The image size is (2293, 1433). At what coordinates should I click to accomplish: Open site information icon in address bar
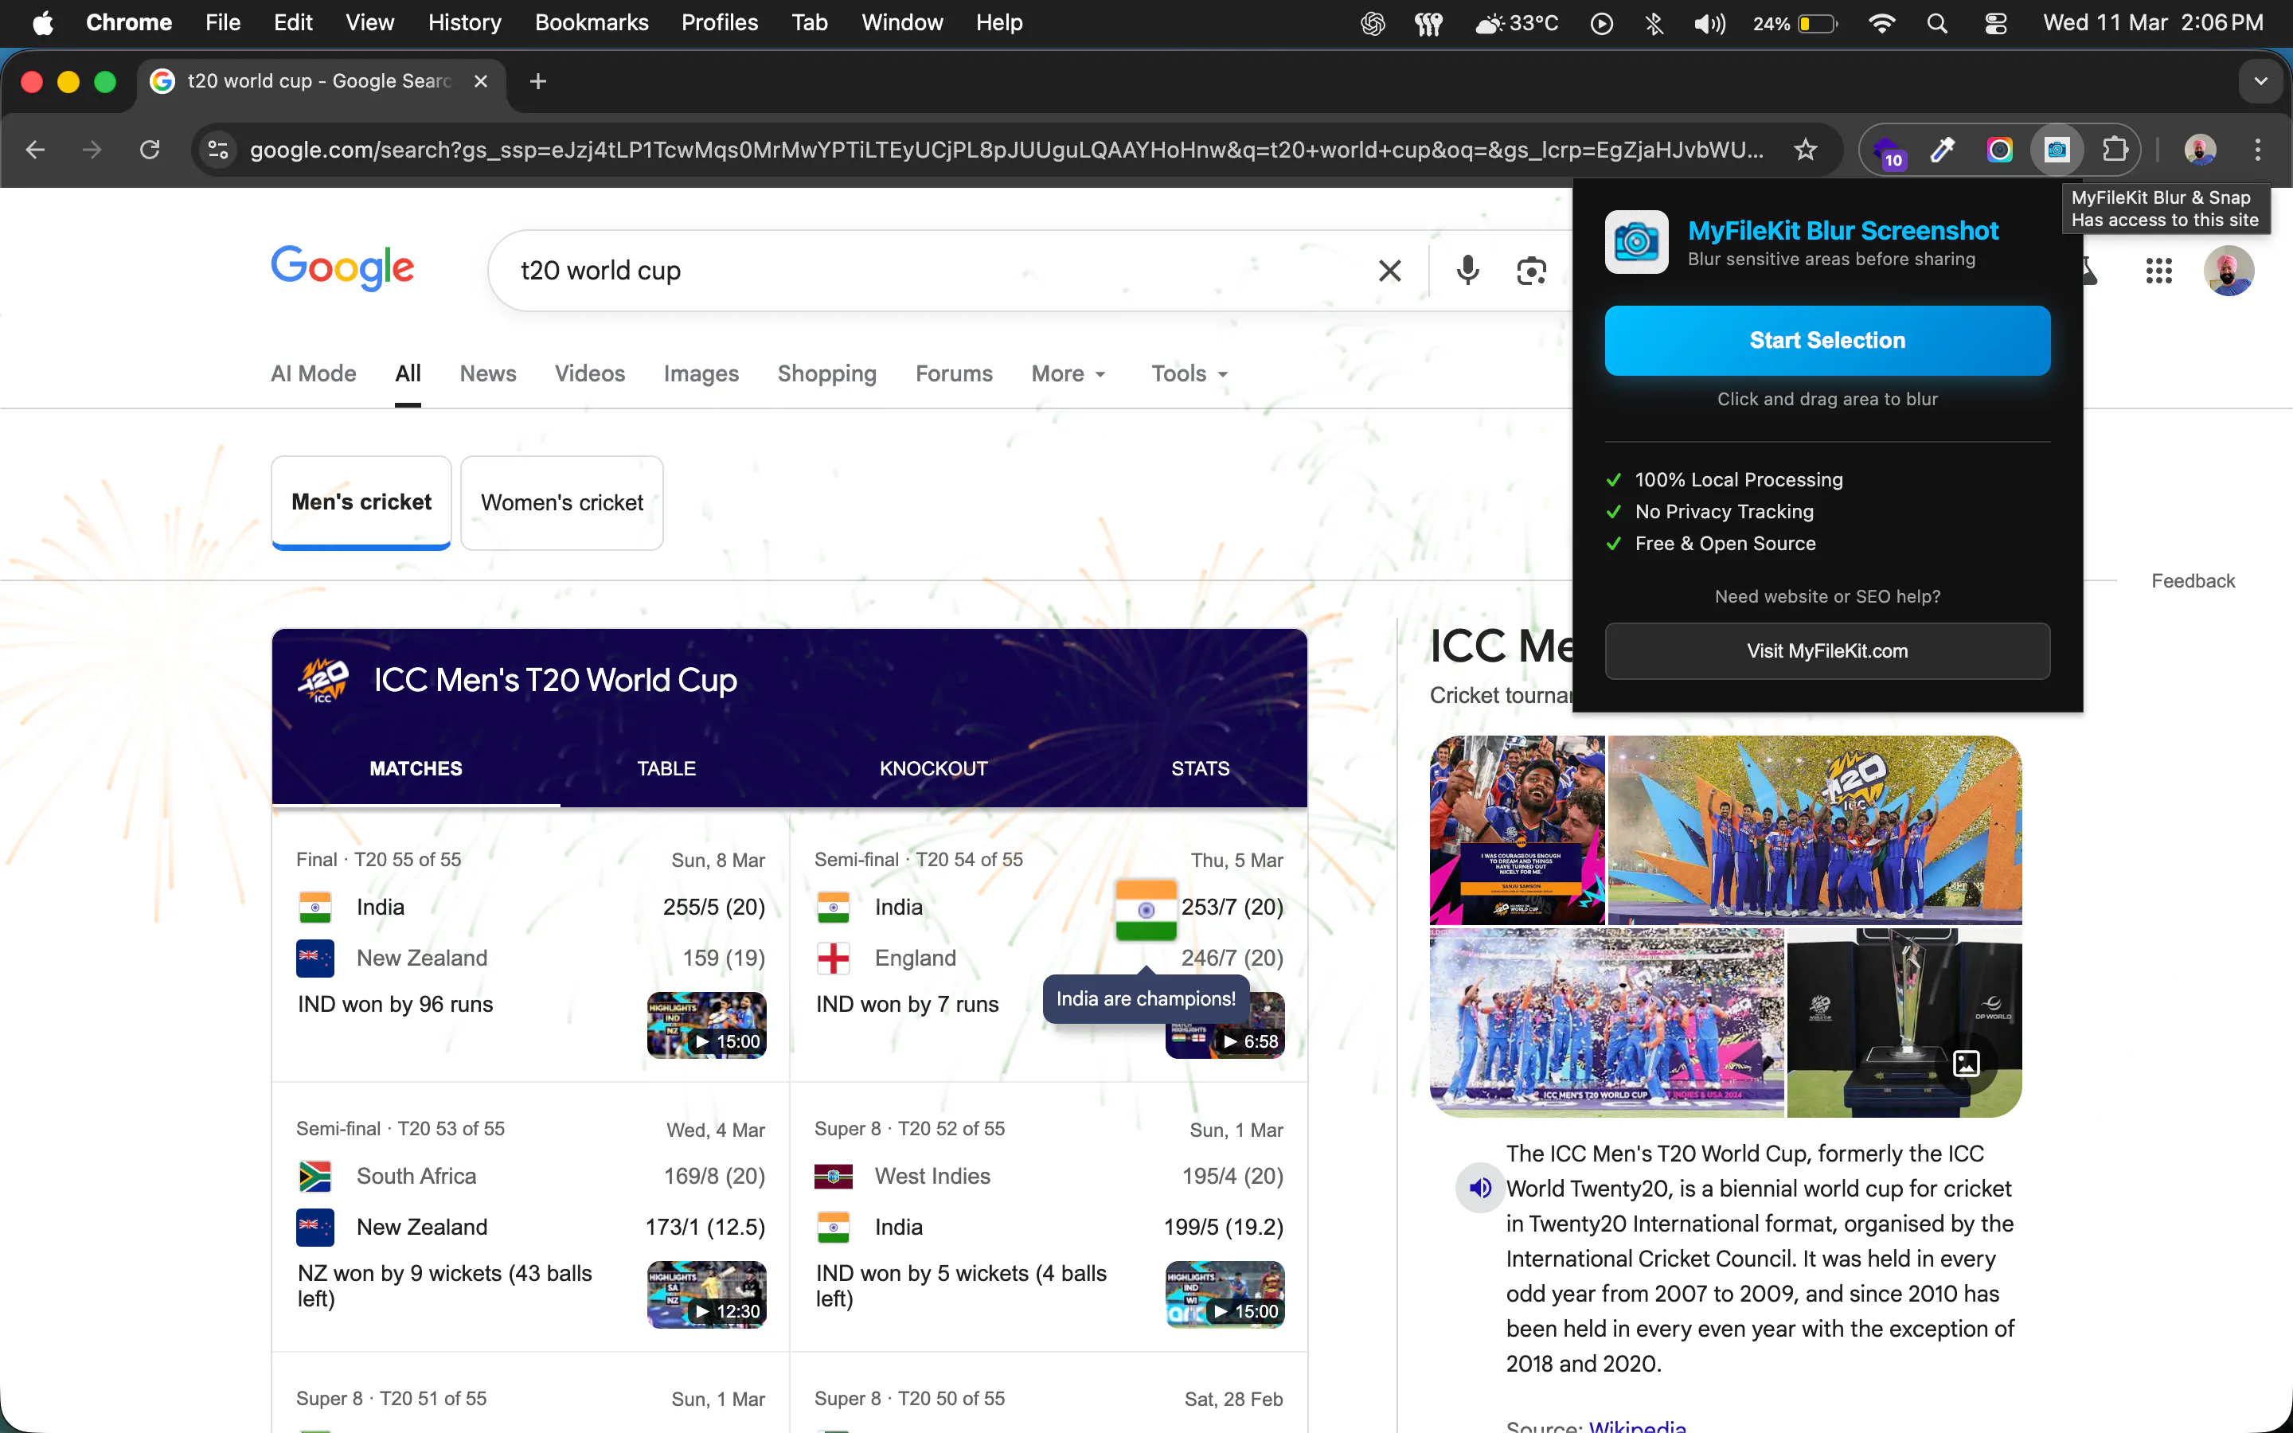pos(218,150)
